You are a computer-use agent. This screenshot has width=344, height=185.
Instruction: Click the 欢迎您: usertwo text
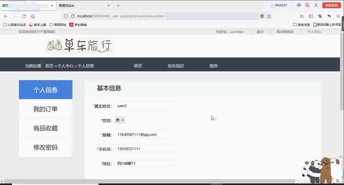tap(230, 32)
